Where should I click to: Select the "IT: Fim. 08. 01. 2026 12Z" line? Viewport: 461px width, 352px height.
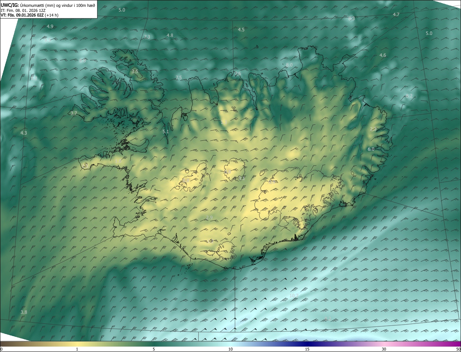click(x=23, y=10)
